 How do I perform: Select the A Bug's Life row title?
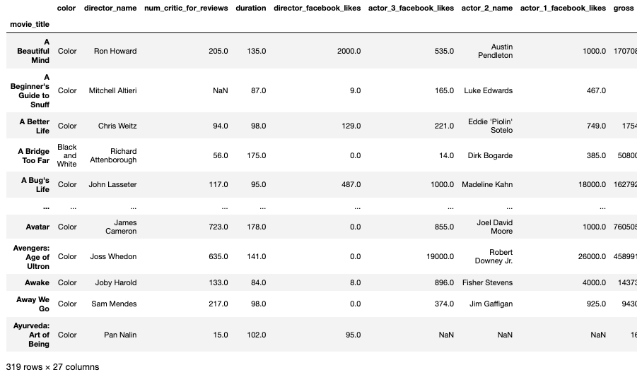tap(35, 185)
